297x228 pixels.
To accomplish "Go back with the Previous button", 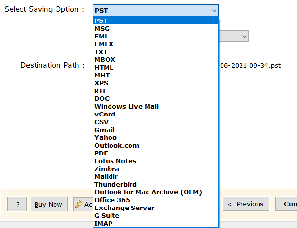I will (x=246, y=204).
